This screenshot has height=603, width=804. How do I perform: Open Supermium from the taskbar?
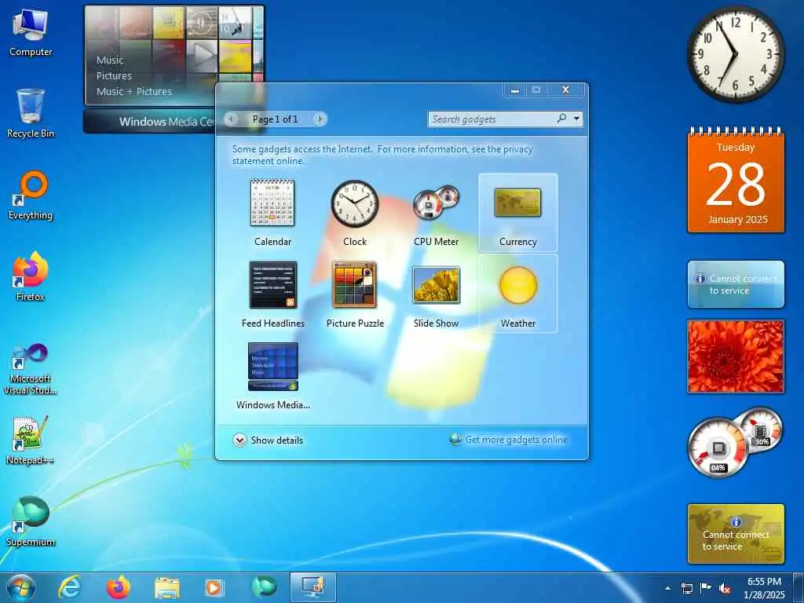pyautogui.click(x=264, y=587)
